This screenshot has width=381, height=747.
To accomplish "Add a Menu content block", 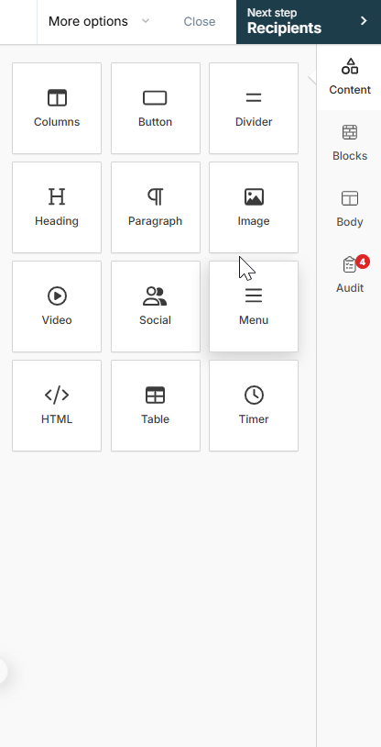I will click(254, 307).
